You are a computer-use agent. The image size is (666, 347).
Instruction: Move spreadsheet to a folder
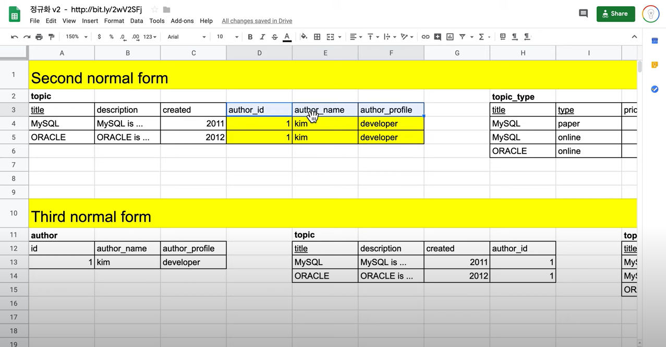[167, 9]
